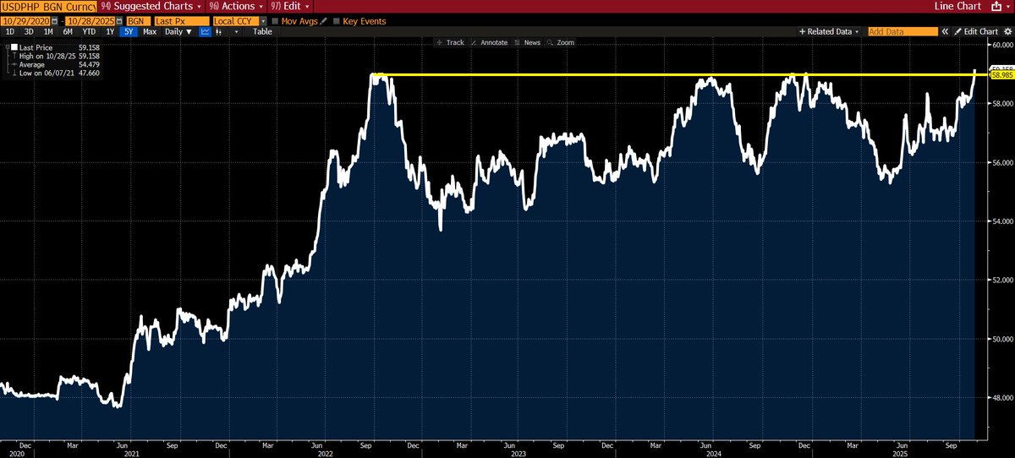The width and height of the screenshot is (1015, 458).
Task: Click the High on 10/28/25 legend marker
Action: click(14, 56)
